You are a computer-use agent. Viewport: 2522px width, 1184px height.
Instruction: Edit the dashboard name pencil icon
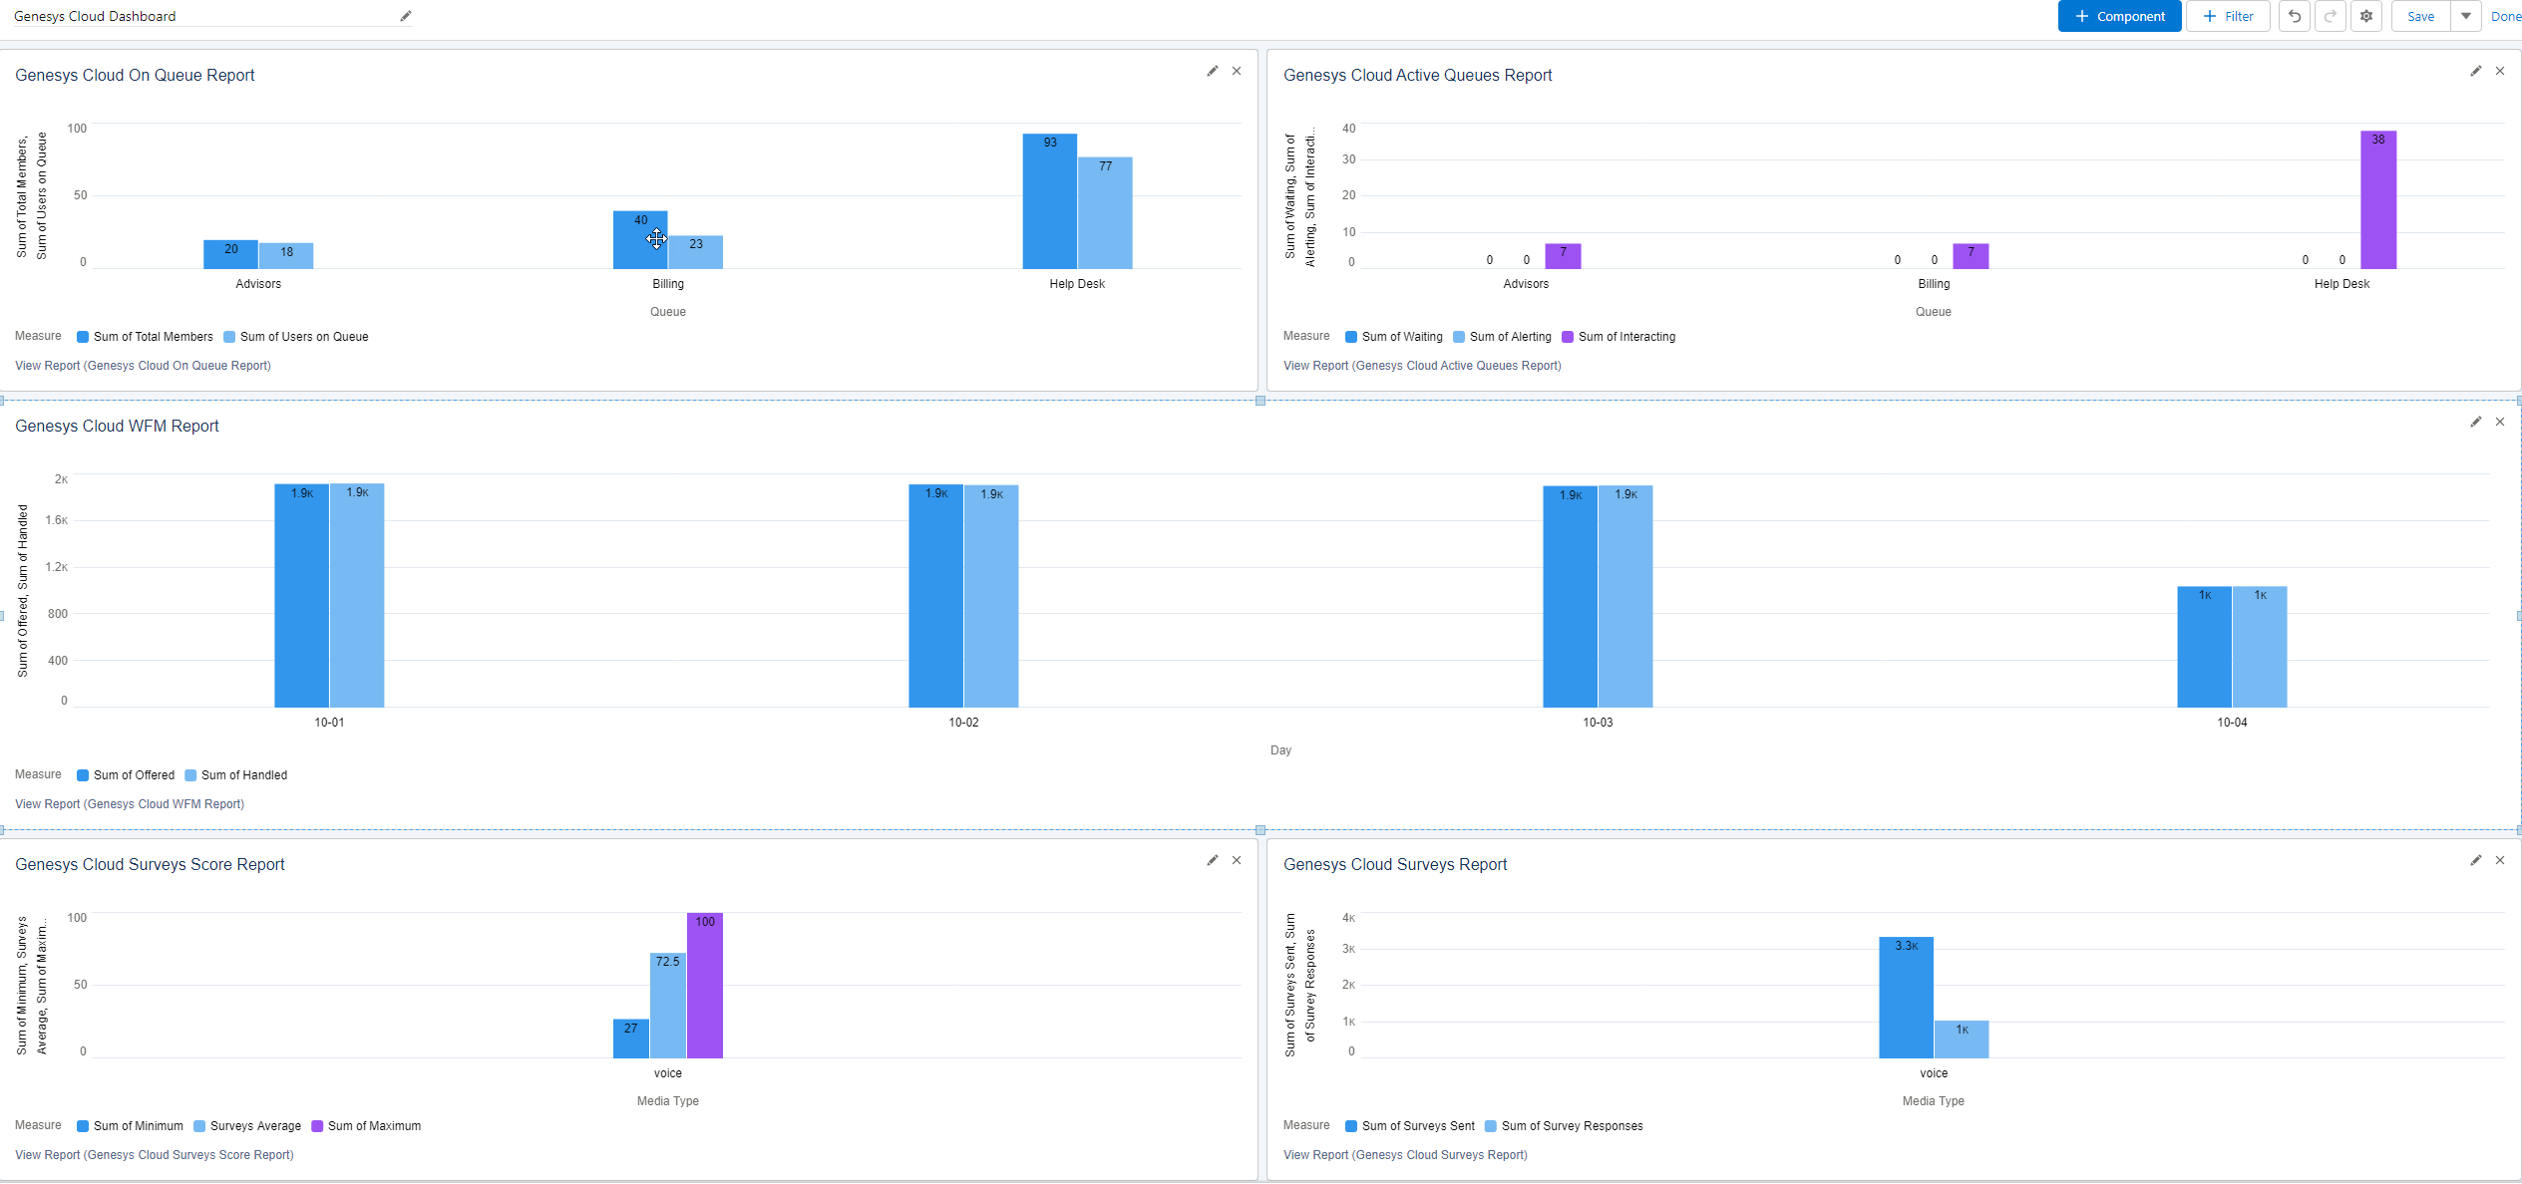(x=405, y=16)
